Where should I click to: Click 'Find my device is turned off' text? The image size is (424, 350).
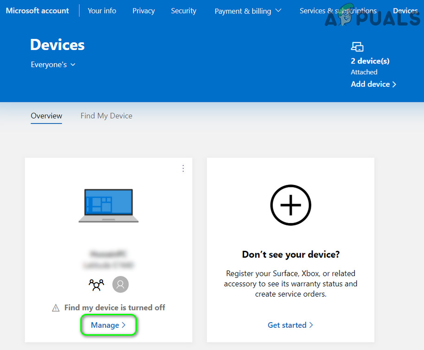pos(115,307)
